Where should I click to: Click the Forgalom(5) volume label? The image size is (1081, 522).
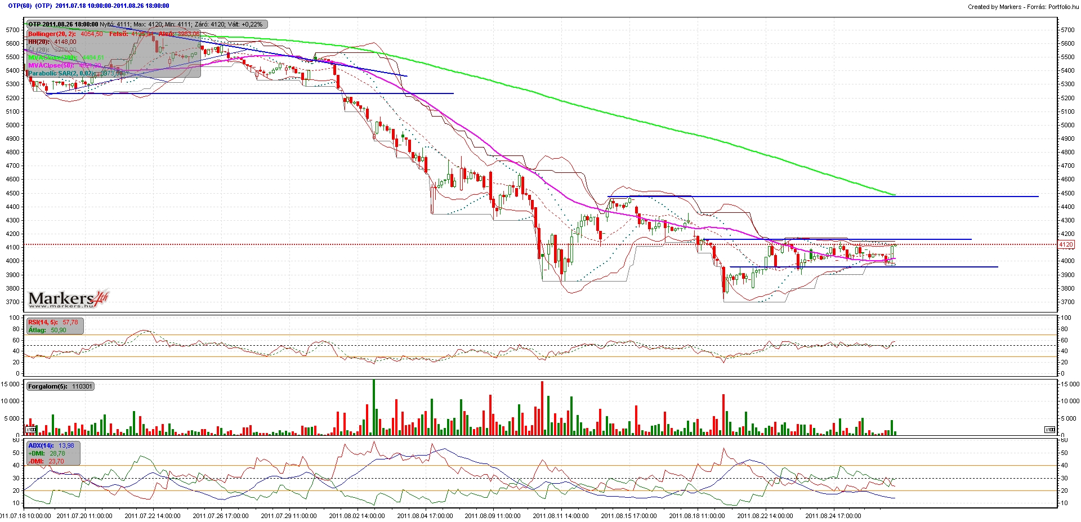[60, 386]
